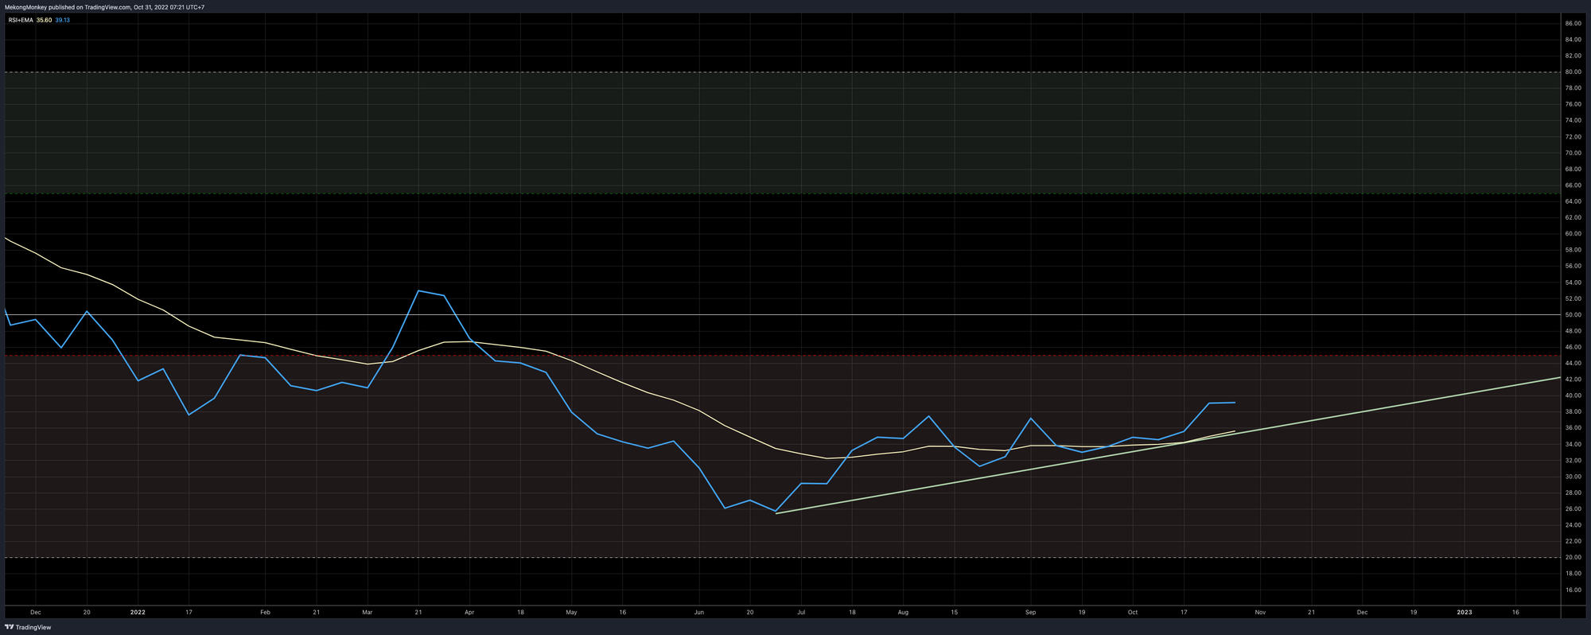Click the Aug label on time axis
Screen dimensions: 1591x635
tap(903, 613)
